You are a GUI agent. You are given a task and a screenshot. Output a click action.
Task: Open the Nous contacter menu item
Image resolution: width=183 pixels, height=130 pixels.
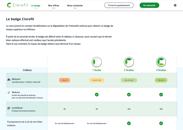pos(75,5)
